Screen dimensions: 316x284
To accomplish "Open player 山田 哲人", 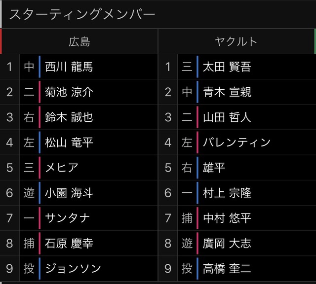I will tap(227, 117).
